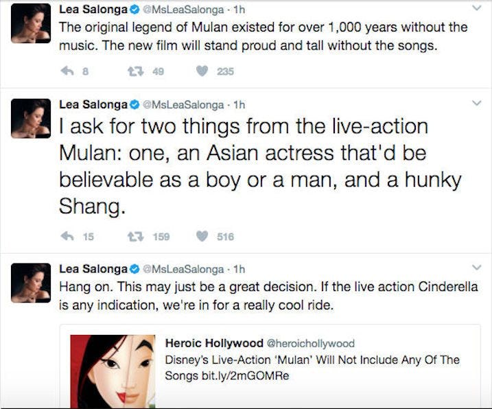Image resolution: width=492 pixels, height=409 pixels.
Task: Open options chevron on the first tweet
Action: [x=477, y=9]
